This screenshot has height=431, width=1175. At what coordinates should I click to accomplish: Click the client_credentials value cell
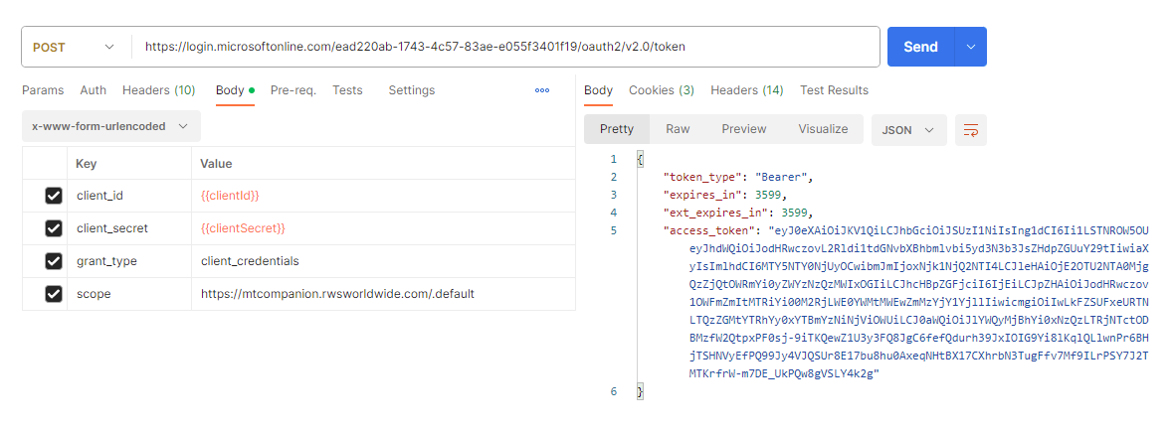384,261
